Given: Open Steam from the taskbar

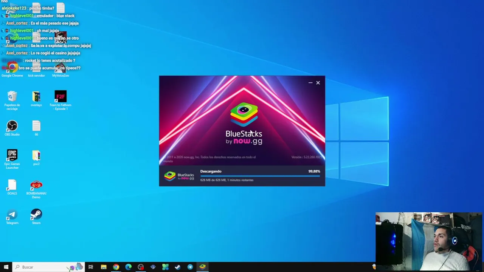Looking at the screenshot, I should (178, 267).
